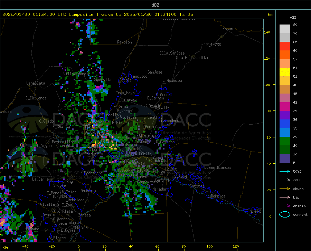Click the white 30HM arrow icon
Image resolution: width=311 pixels, height=251 pixels.
285,180
